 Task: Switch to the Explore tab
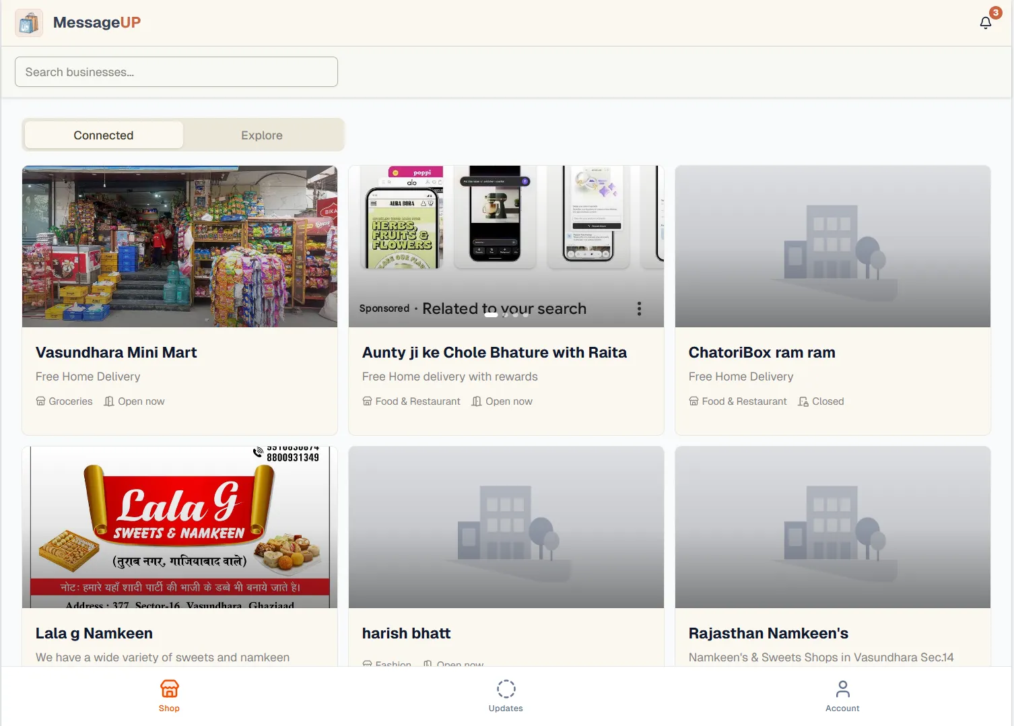tap(262, 135)
